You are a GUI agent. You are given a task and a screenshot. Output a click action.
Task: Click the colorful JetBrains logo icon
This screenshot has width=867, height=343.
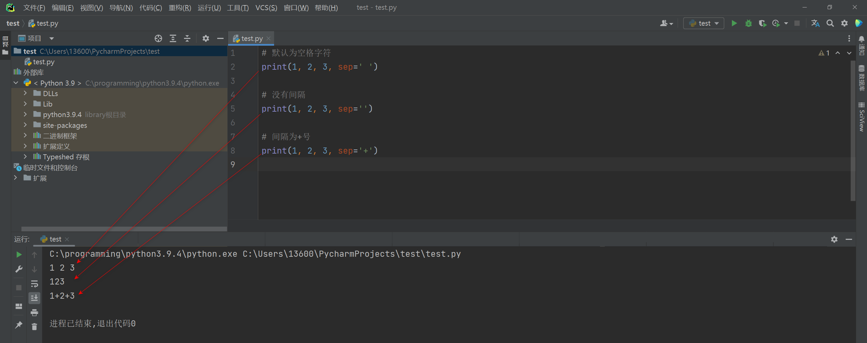859,23
